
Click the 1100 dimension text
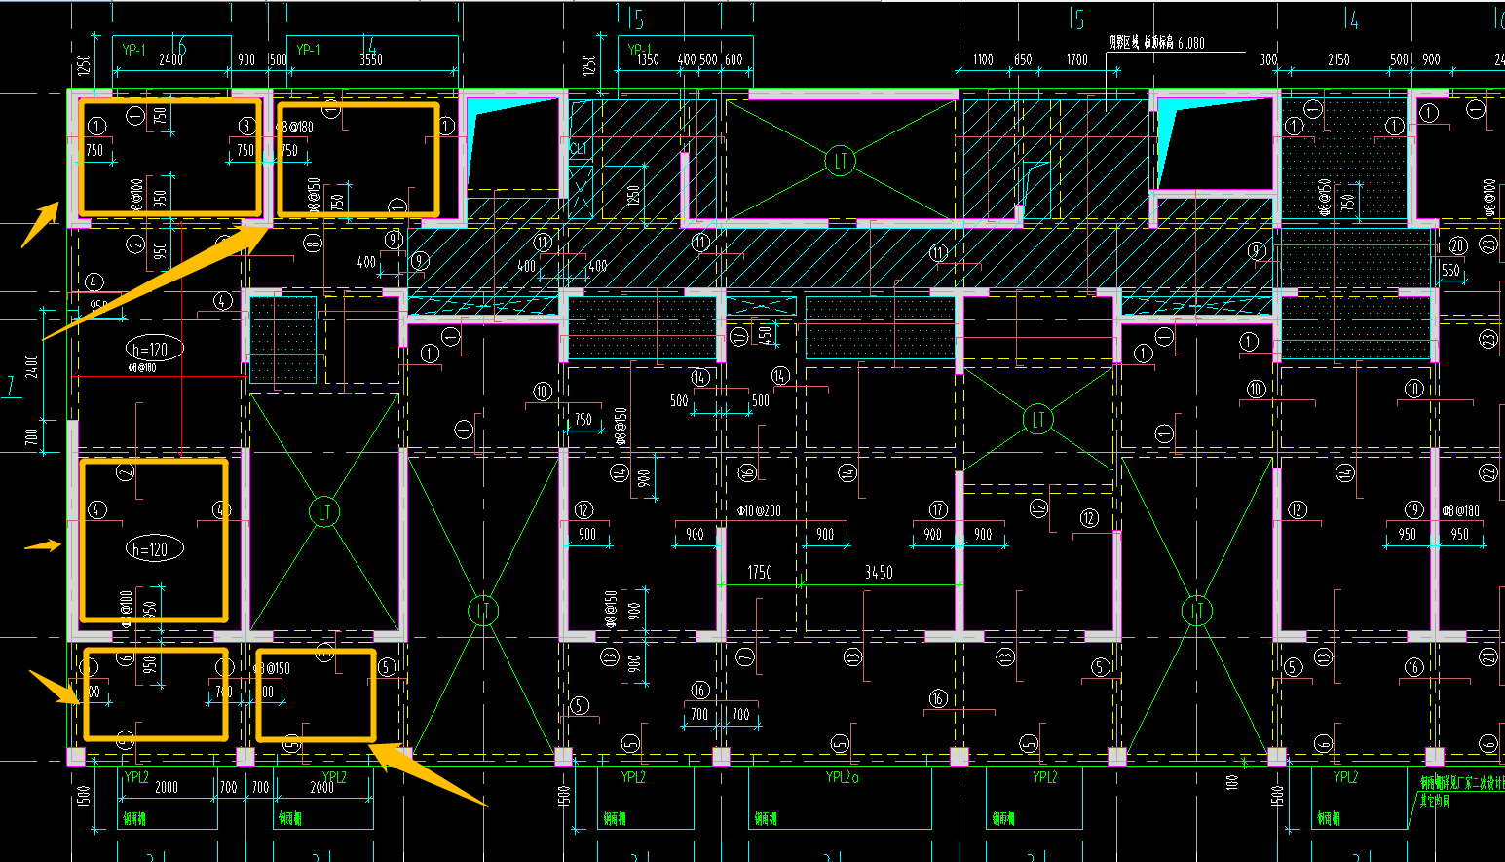point(983,59)
